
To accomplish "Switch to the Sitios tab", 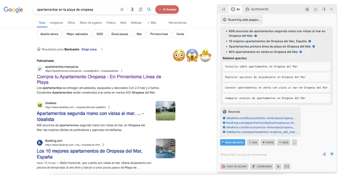I will pyautogui.click(x=71, y=22).
